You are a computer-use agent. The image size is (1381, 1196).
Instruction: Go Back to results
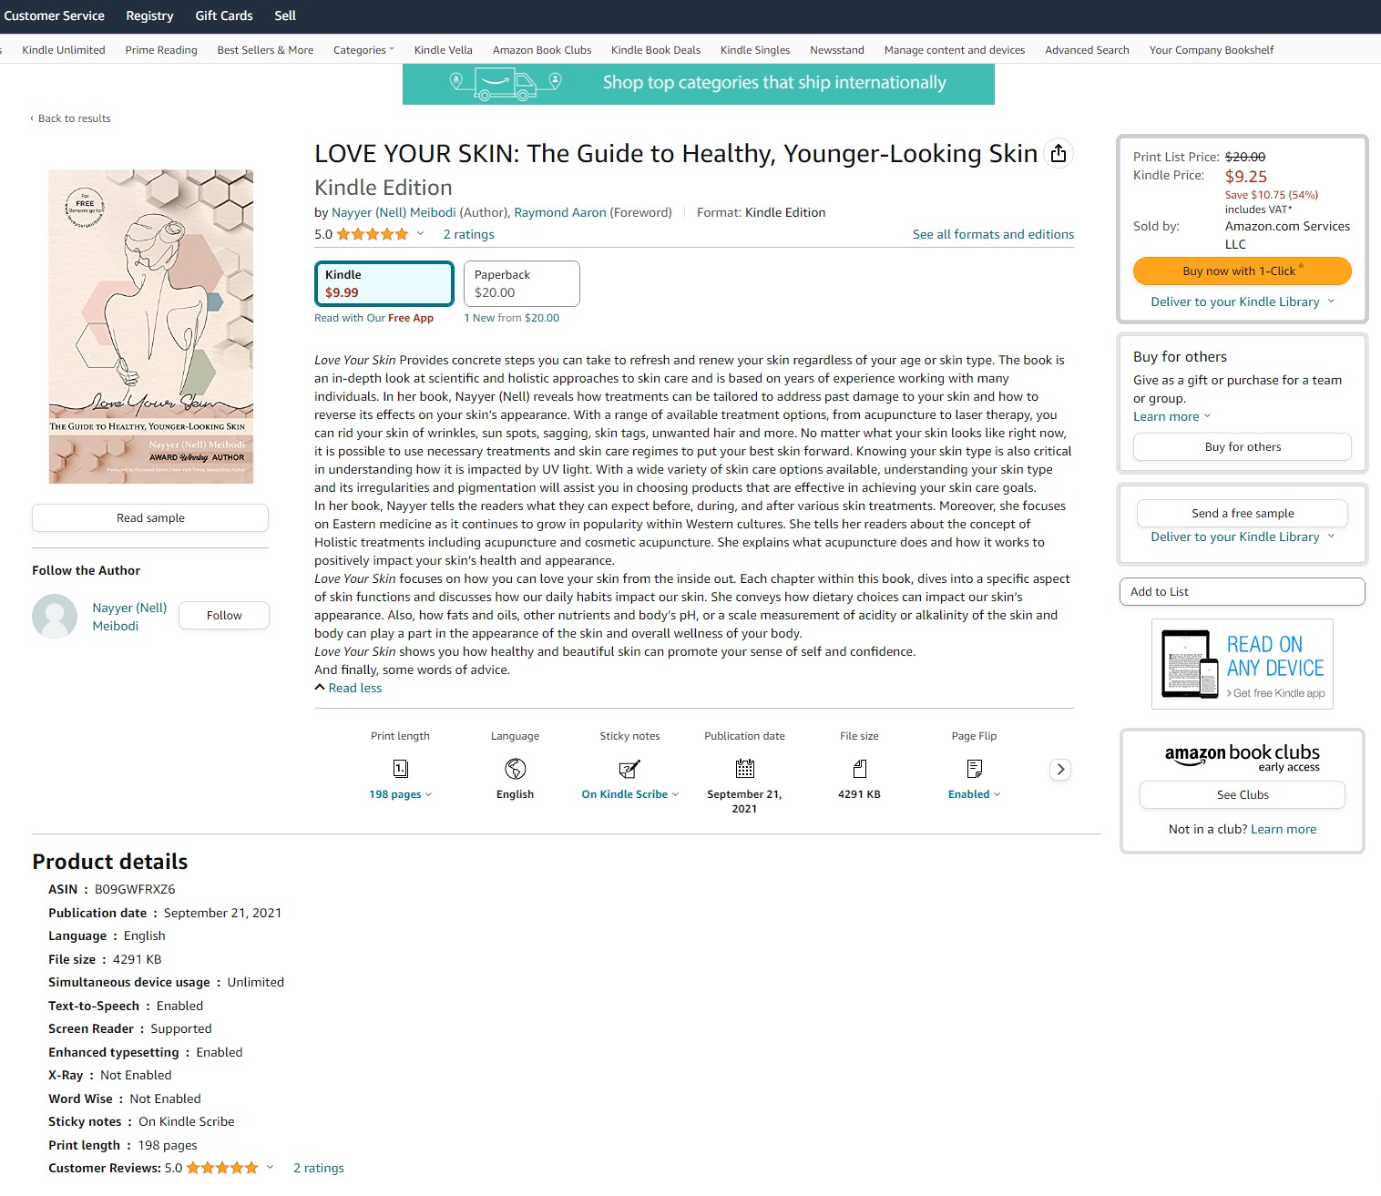[70, 118]
